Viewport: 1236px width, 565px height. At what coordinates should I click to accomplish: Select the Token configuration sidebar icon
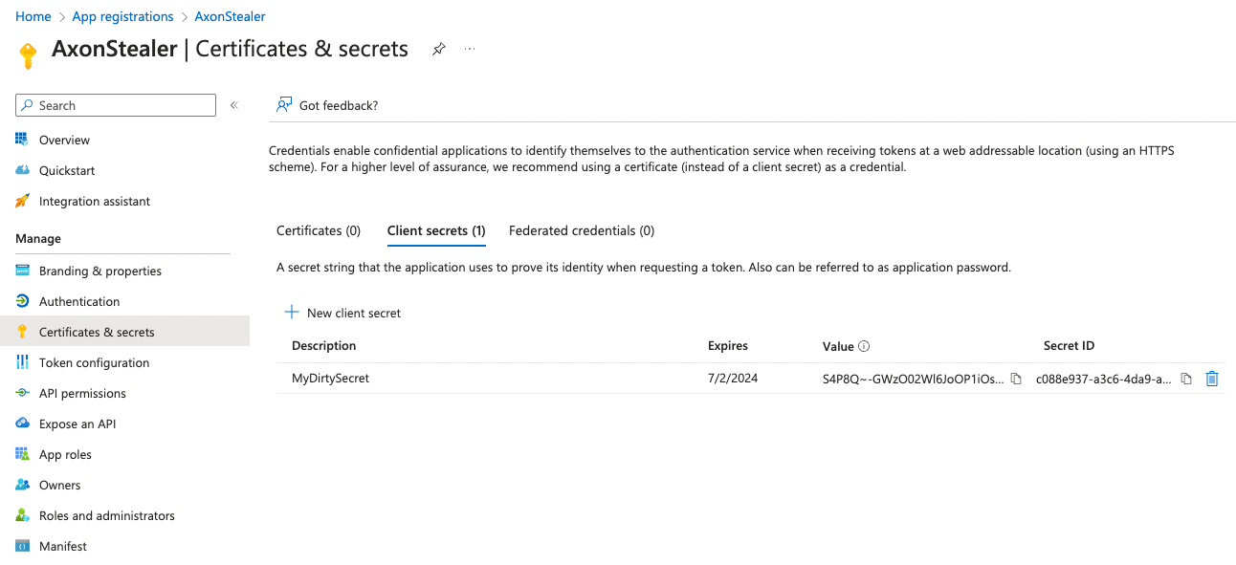(21, 362)
